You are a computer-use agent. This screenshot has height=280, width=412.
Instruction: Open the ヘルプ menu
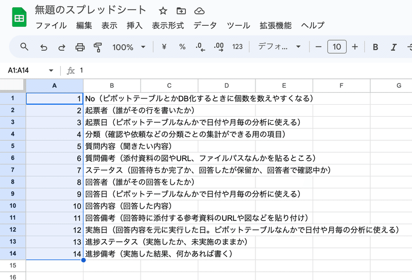(x=313, y=26)
